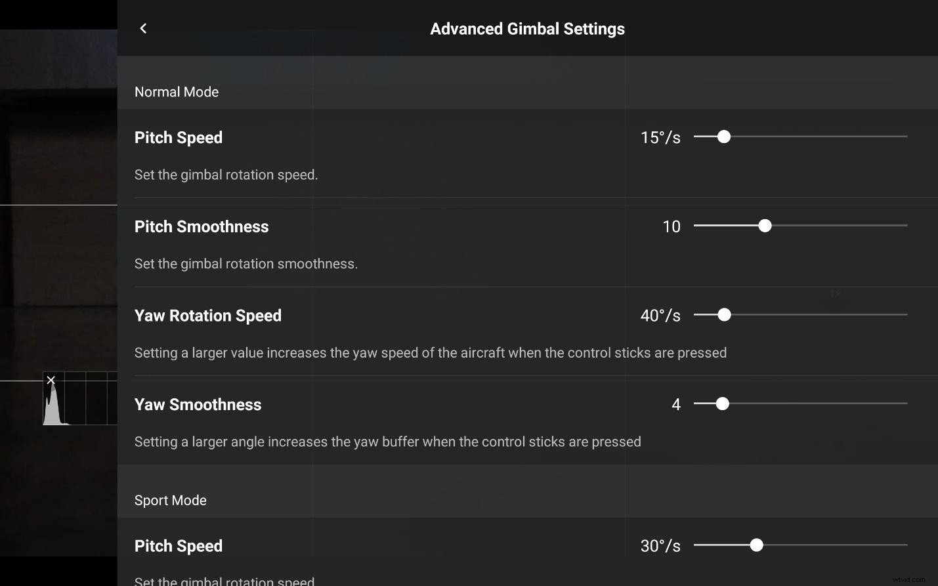Screen dimensions: 938x586
Task: Click the Yaw Smoothness value of 4
Action: pos(676,404)
